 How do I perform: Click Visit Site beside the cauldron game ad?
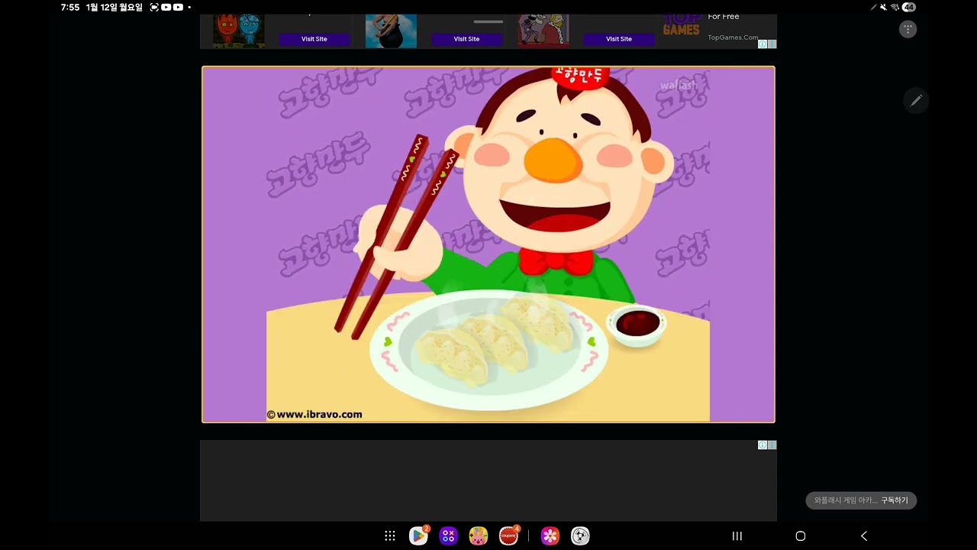coord(466,39)
